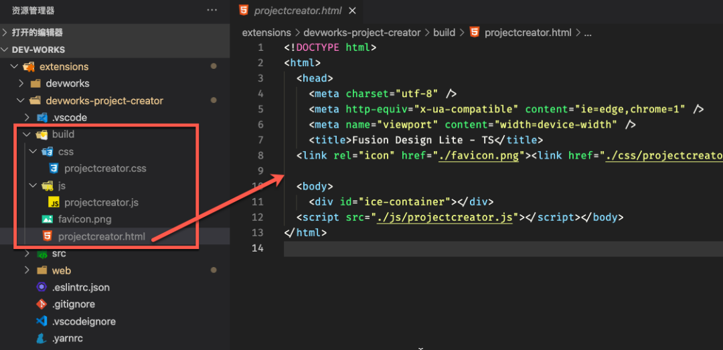This screenshot has width=723, height=350.
Task: Click the CSS3 file icon of projectcreator.css
Action: click(54, 169)
